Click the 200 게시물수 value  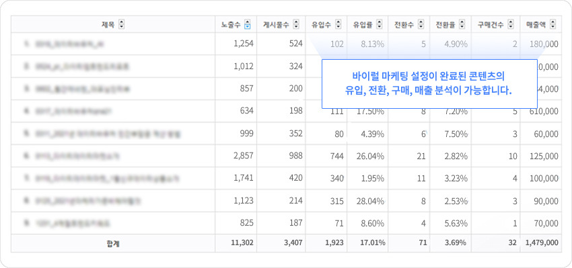tap(296, 89)
